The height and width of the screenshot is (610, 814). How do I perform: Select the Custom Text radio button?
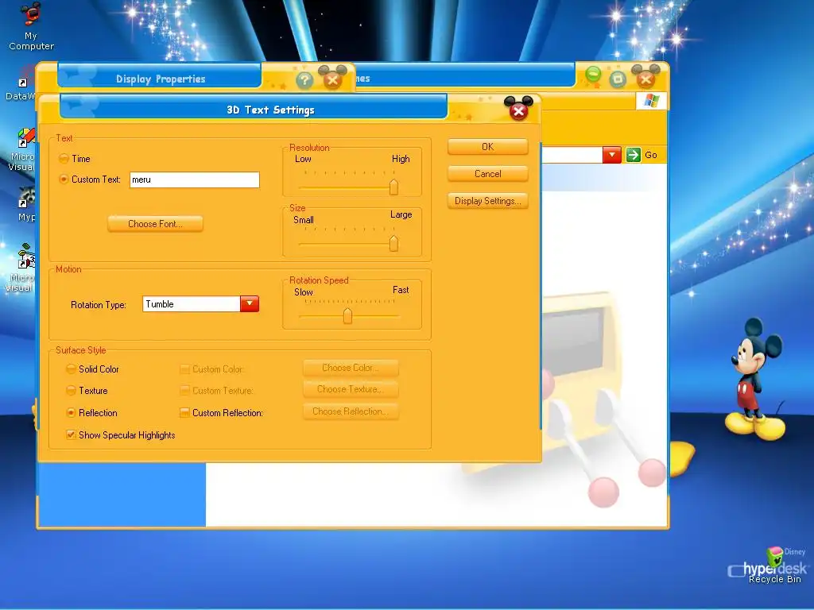pos(64,179)
